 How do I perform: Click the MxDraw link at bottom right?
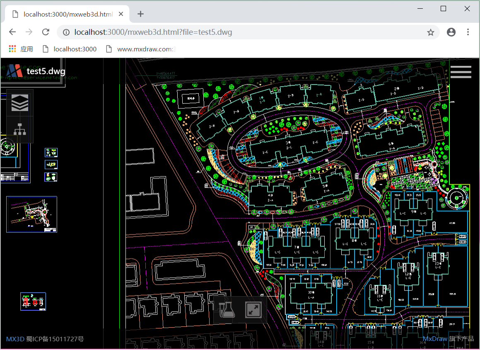click(x=435, y=339)
